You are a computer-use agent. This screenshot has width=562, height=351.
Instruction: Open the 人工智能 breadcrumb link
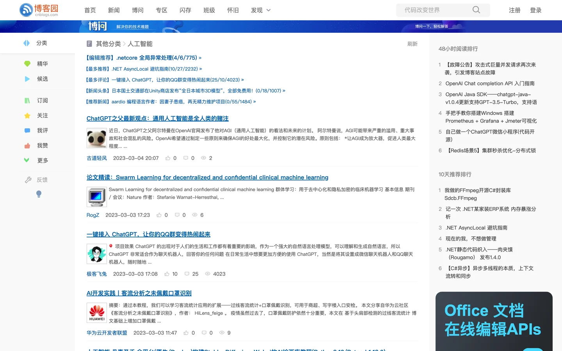140,44
